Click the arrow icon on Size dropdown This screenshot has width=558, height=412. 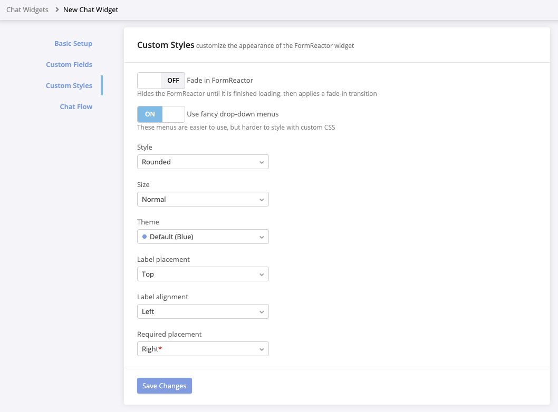click(x=262, y=200)
